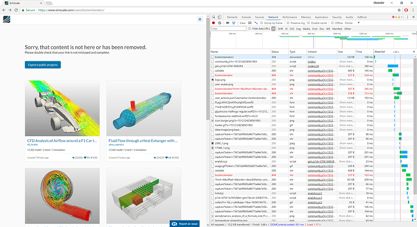Click the browser forward arrow

[x=10, y=10]
